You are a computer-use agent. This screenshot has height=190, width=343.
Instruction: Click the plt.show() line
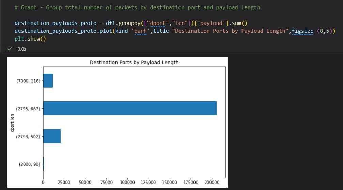point(30,39)
